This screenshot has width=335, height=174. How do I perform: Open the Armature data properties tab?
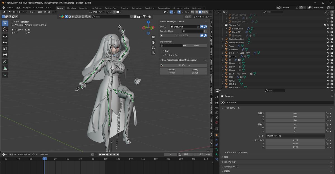click(217, 150)
